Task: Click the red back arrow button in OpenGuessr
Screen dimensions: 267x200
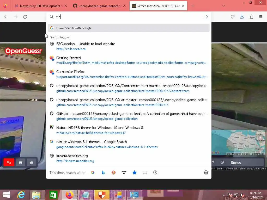Action: pos(9,162)
